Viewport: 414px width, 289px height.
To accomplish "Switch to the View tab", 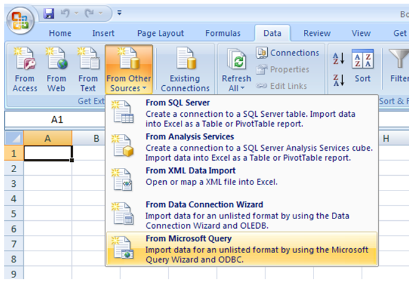I will [361, 33].
